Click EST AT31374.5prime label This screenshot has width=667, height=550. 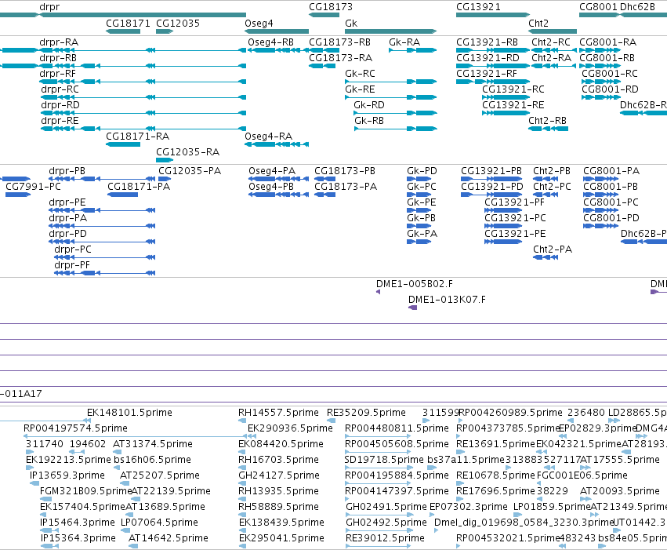pyautogui.click(x=153, y=443)
